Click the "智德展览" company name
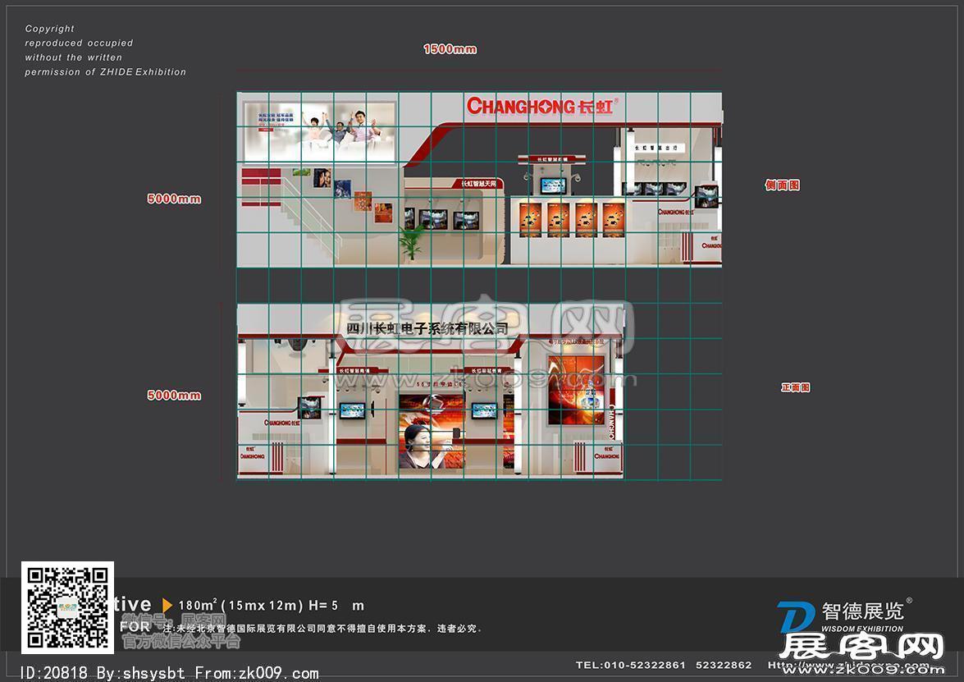The image size is (964, 682). [x=863, y=611]
